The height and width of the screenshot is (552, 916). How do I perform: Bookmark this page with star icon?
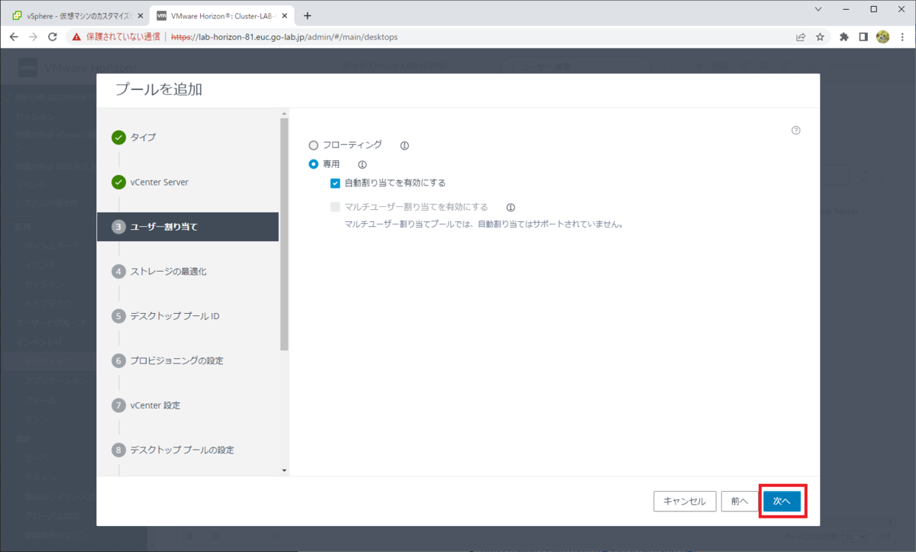coord(820,37)
